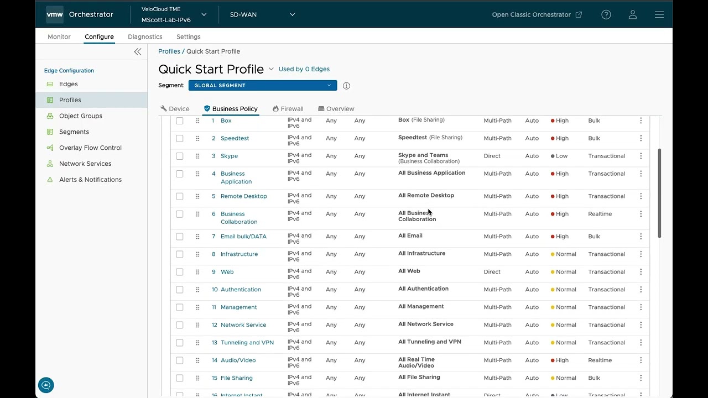The image size is (708, 398).
Task: Click the vertical scrollbar of rules list
Action: click(x=659, y=193)
